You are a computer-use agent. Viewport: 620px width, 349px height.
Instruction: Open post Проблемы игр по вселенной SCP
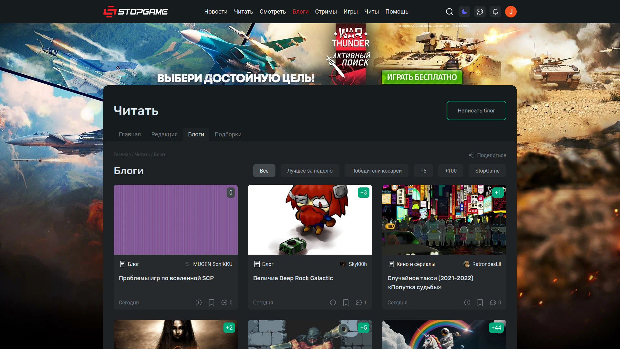pyautogui.click(x=166, y=278)
